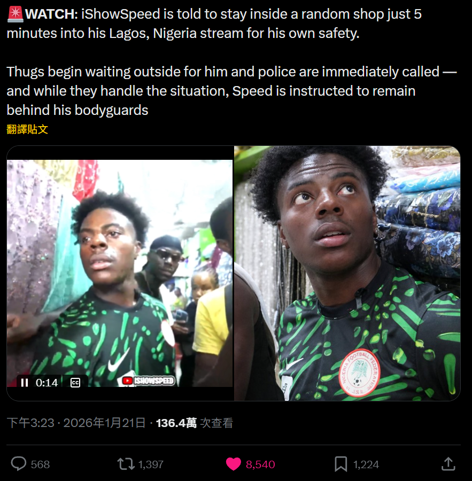View the 136.4萬 次查看 view count
The width and height of the screenshot is (472, 481).
[194, 423]
